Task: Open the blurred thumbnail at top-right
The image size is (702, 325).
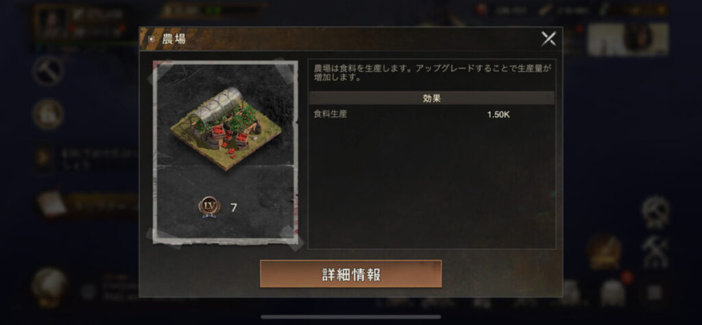Action: (x=628, y=39)
